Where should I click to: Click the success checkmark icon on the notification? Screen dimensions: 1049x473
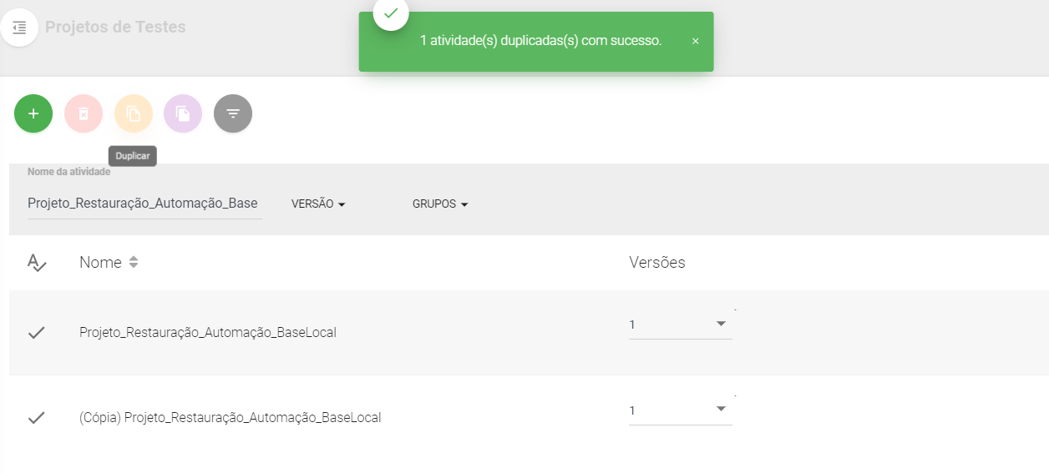(x=391, y=13)
